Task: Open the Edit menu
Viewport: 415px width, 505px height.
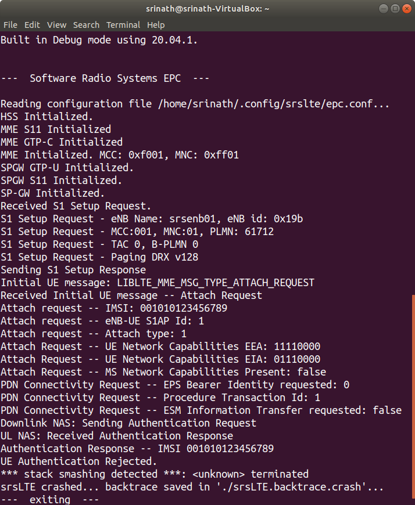Action: pyautogui.click(x=32, y=25)
